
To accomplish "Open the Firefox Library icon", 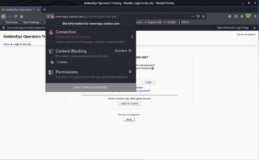I will click(230, 16).
